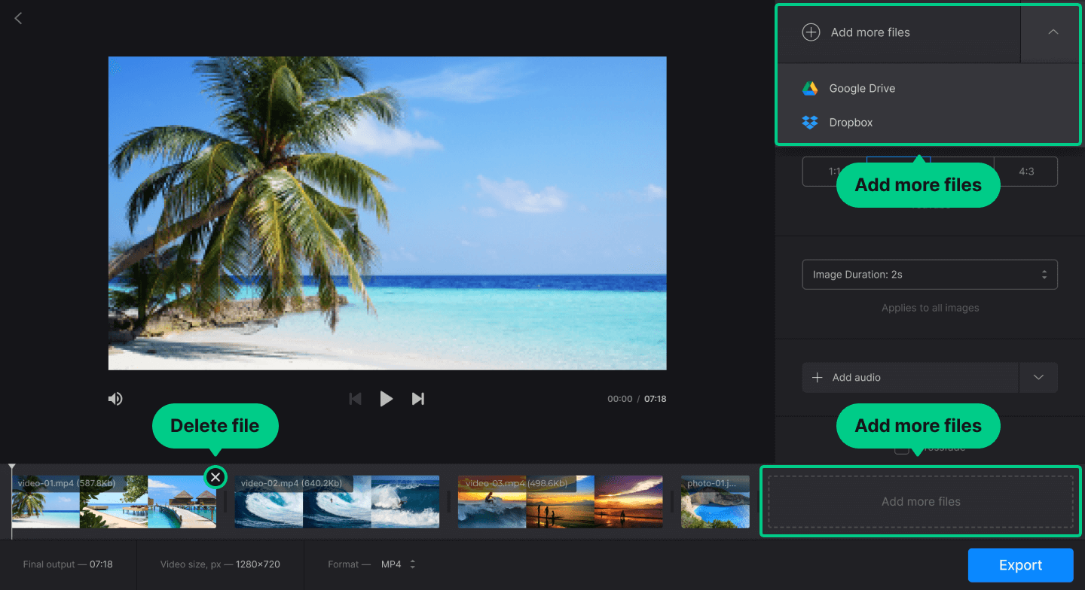Go back using the top-left arrow
Screen dimensions: 1085x590
tap(19, 18)
